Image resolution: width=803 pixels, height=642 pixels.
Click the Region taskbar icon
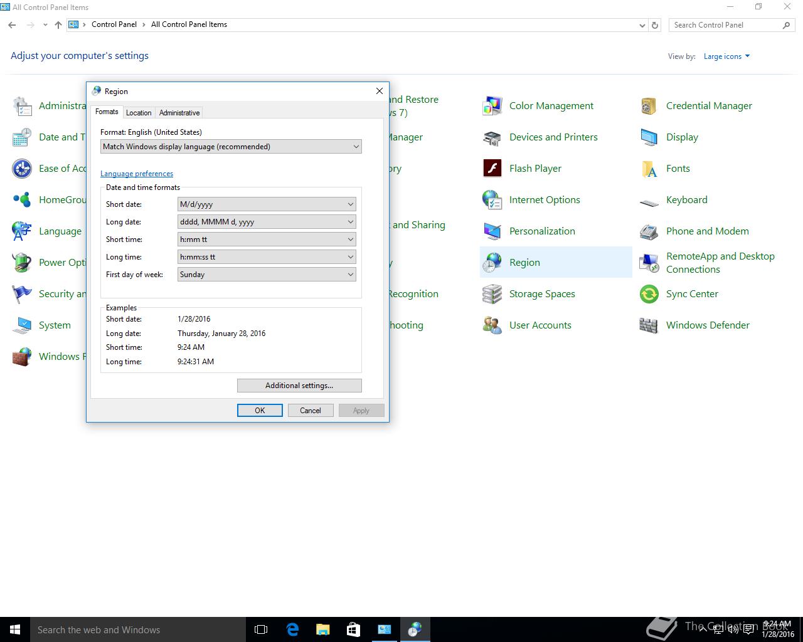415,629
